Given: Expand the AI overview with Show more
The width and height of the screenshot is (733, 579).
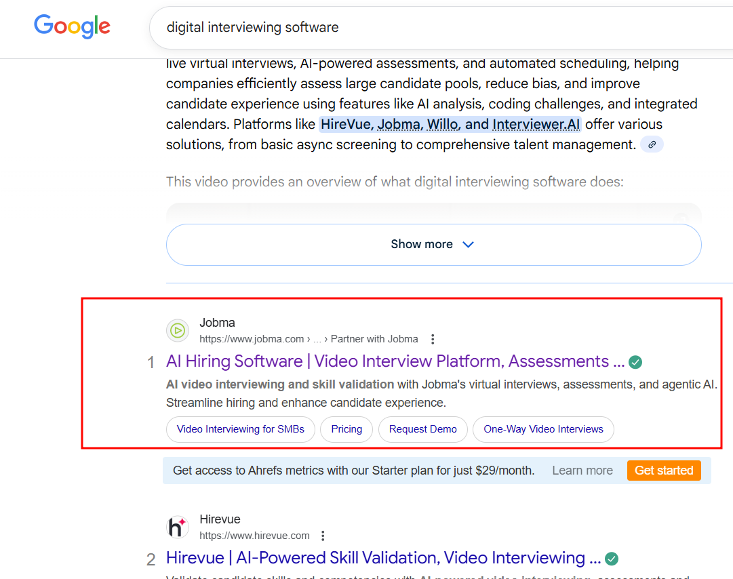Looking at the screenshot, I should pos(433,244).
